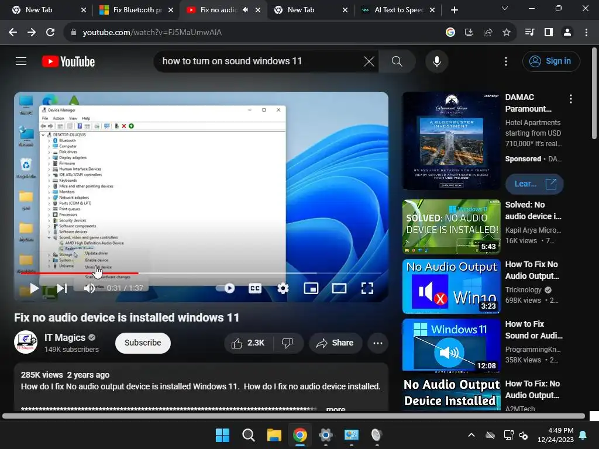The height and width of the screenshot is (449, 599).
Task: Click the address bar URL
Action: pos(152,33)
